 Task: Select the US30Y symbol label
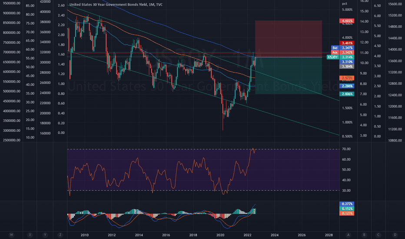point(333,57)
